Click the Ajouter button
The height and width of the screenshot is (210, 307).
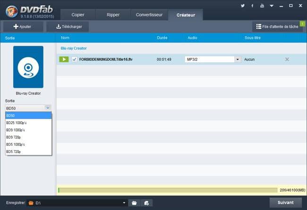tap(23, 26)
